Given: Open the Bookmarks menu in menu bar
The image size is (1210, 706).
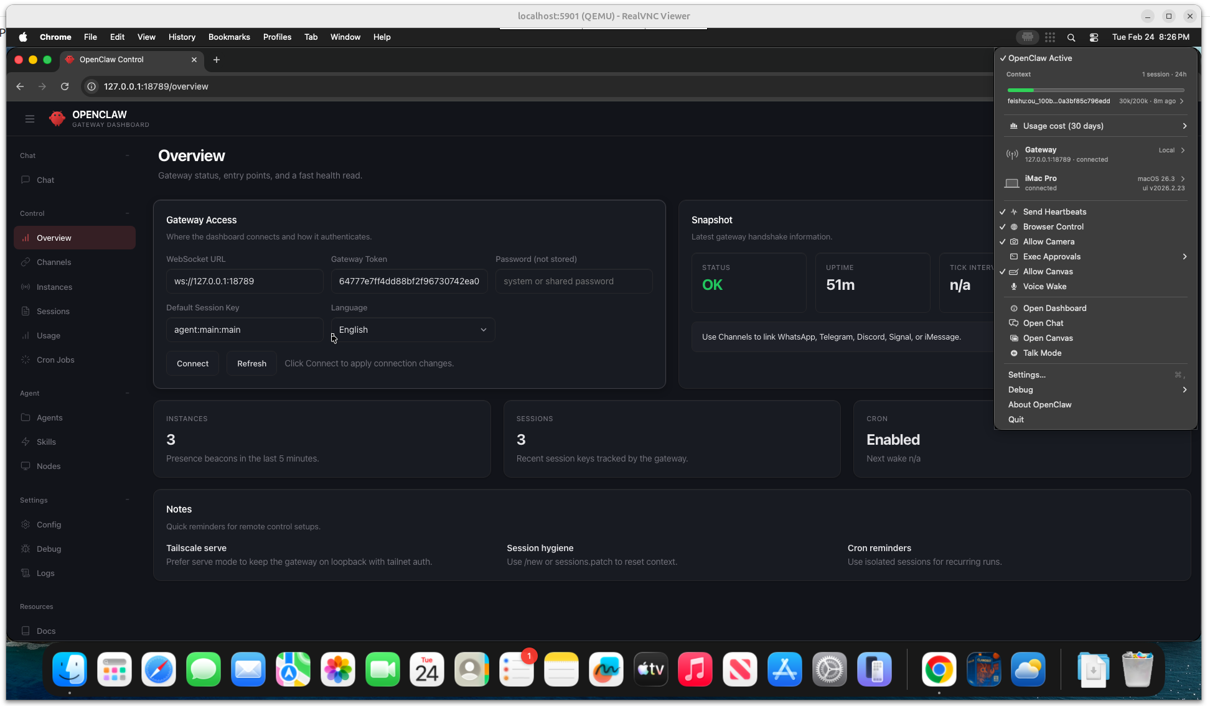Looking at the screenshot, I should point(229,37).
